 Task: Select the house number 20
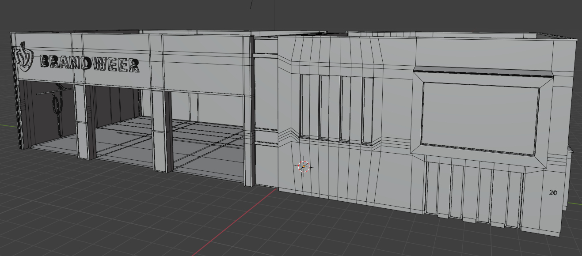553,192
